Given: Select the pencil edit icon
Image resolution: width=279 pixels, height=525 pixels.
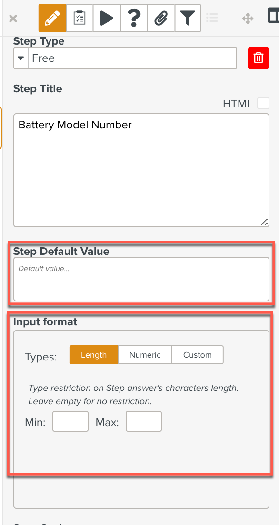Looking at the screenshot, I should [x=52, y=18].
